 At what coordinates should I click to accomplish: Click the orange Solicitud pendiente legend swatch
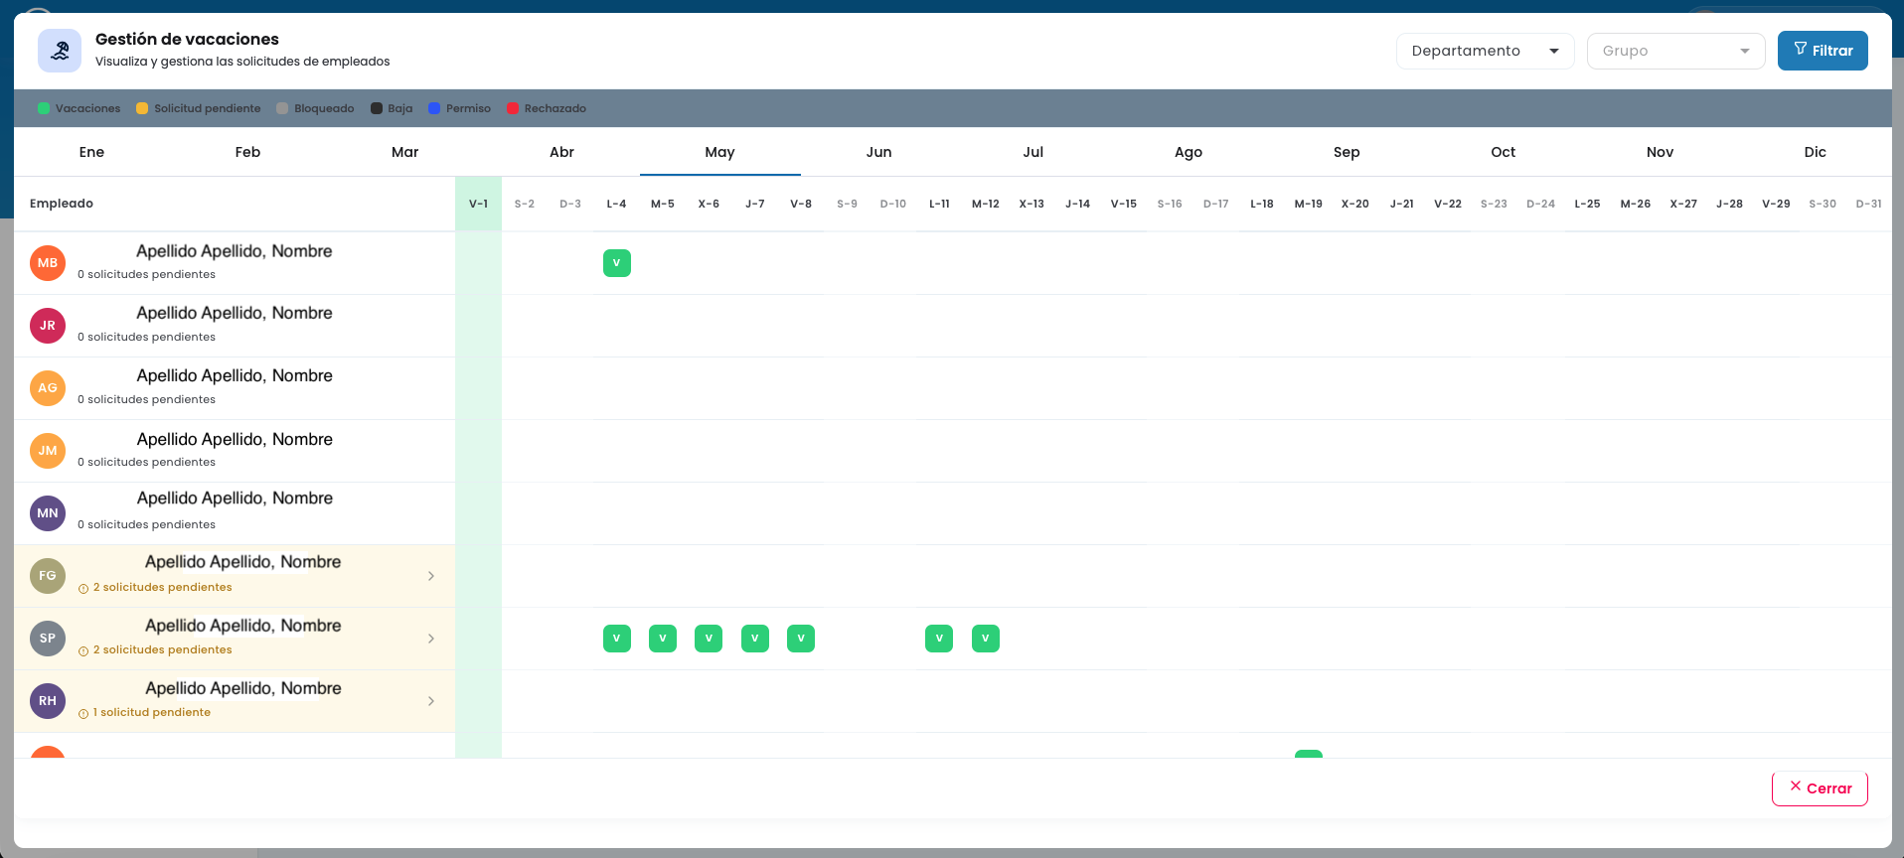click(142, 108)
